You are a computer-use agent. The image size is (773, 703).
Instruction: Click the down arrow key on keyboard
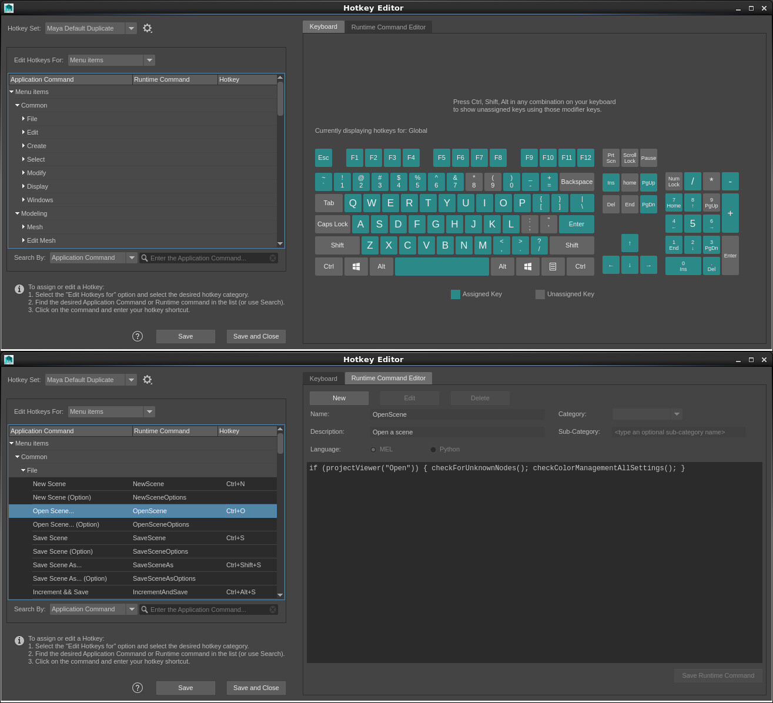click(x=630, y=265)
